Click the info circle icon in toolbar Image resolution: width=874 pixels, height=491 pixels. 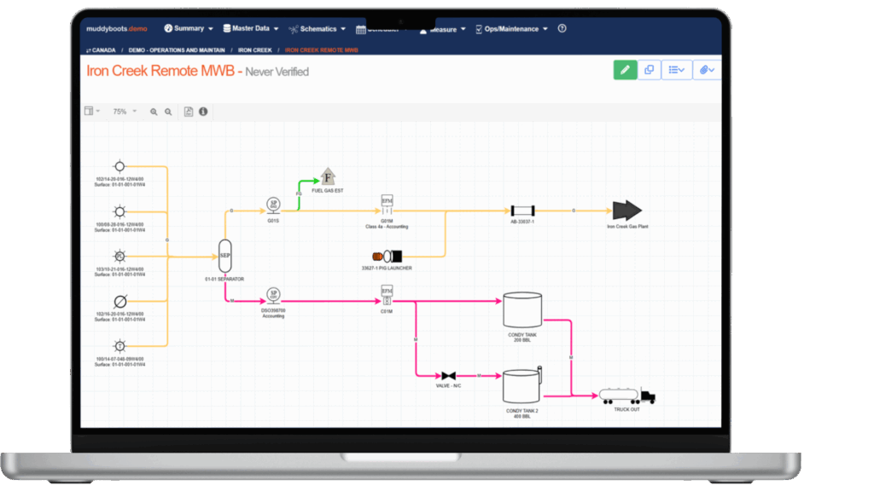203,112
